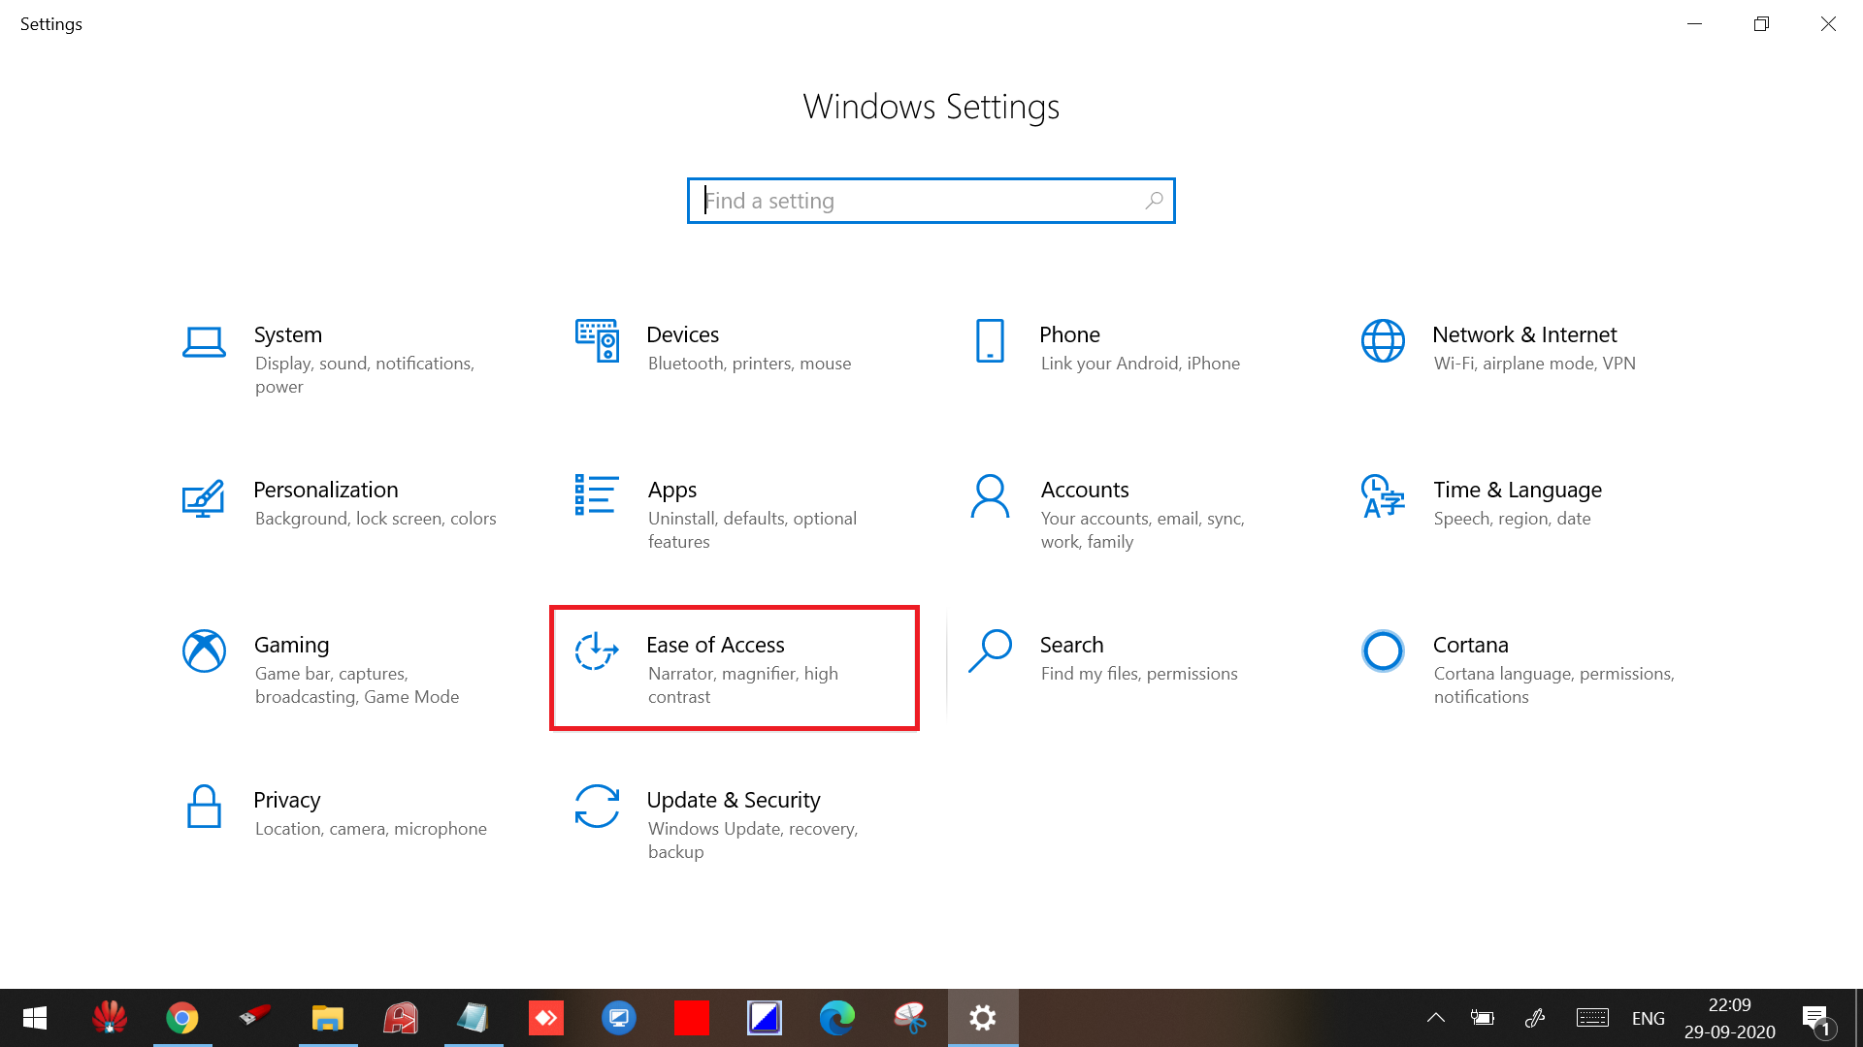Open the Ease of Access icon
The width and height of the screenshot is (1863, 1047).
point(597,650)
